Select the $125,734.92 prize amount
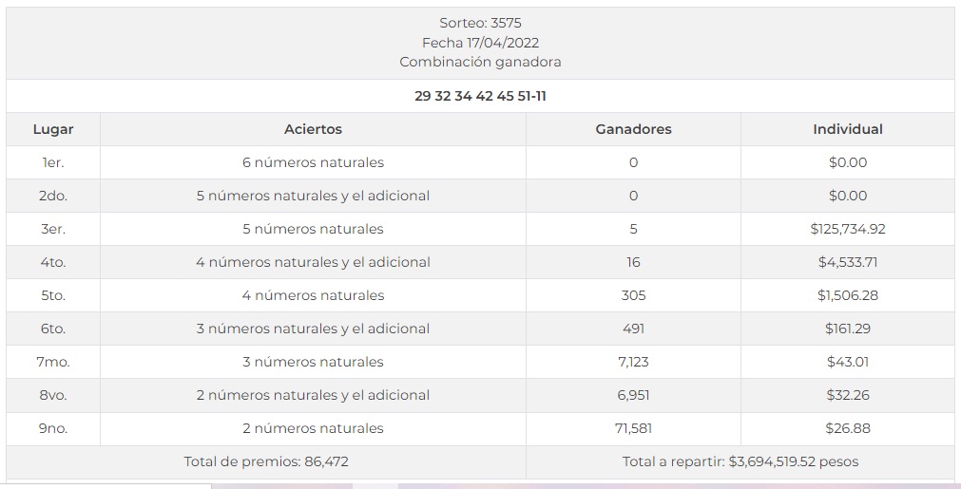This screenshot has width=961, height=489. tap(848, 229)
